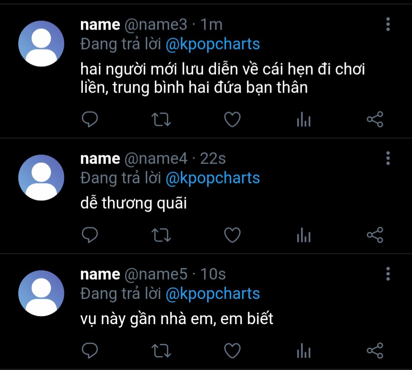This screenshot has height=370, width=412.
Task: Retweet the @name5 reply
Action: pyautogui.click(x=161, y=351)
